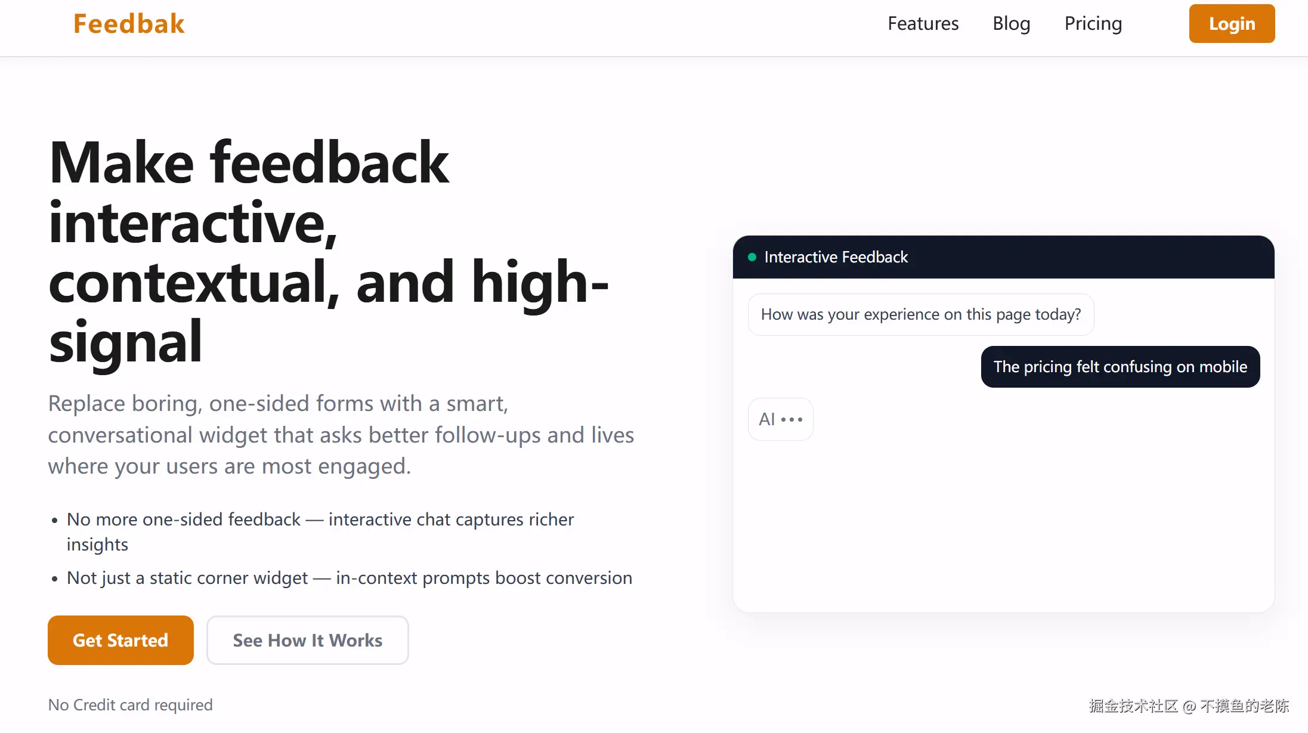Click the one-sided feedback bullet point
The image size is (1308, 733).
(x=320, y=531)
